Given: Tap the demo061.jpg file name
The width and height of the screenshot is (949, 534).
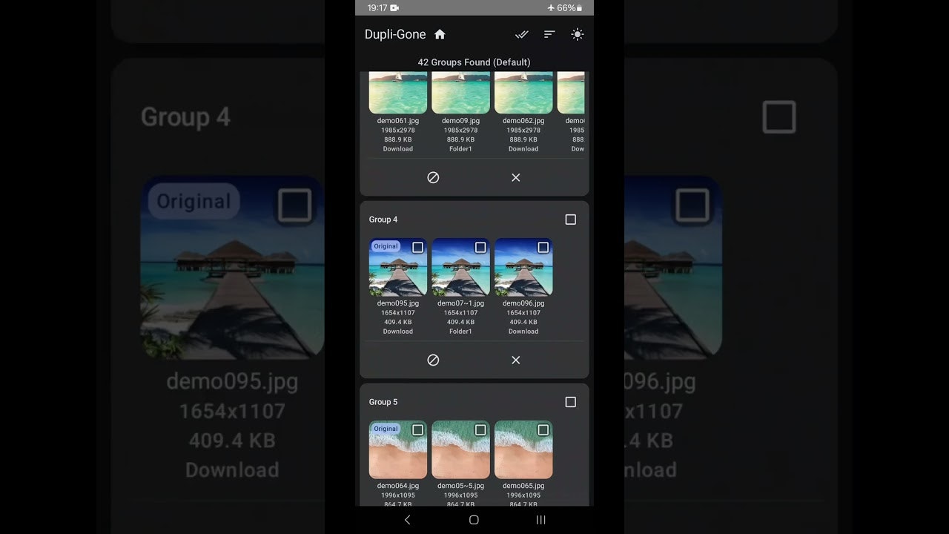Looking at the screenshot, I should click(398, 121).
